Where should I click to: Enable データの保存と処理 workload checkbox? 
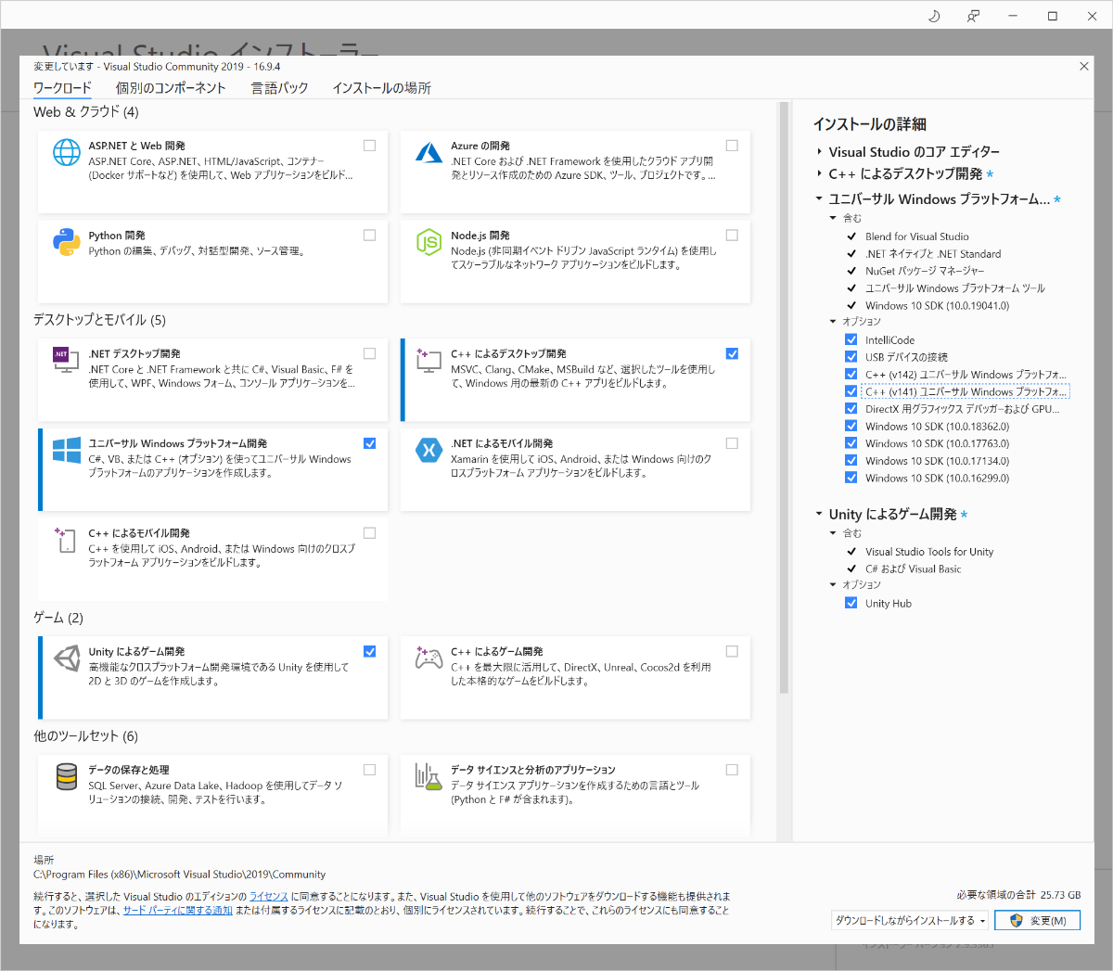tap(369, 770)
